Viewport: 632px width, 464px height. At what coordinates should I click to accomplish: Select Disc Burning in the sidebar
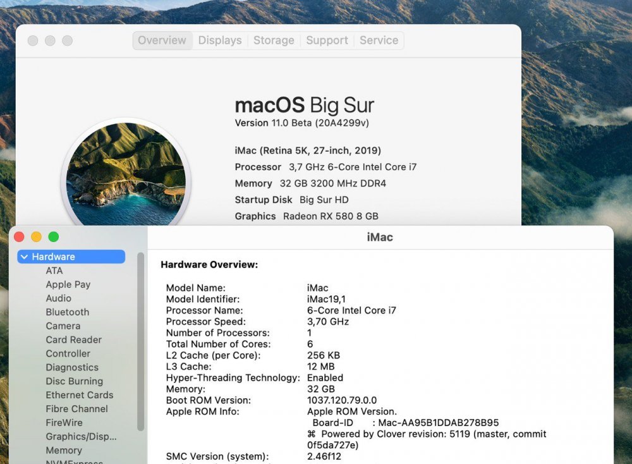pos(74,381)
